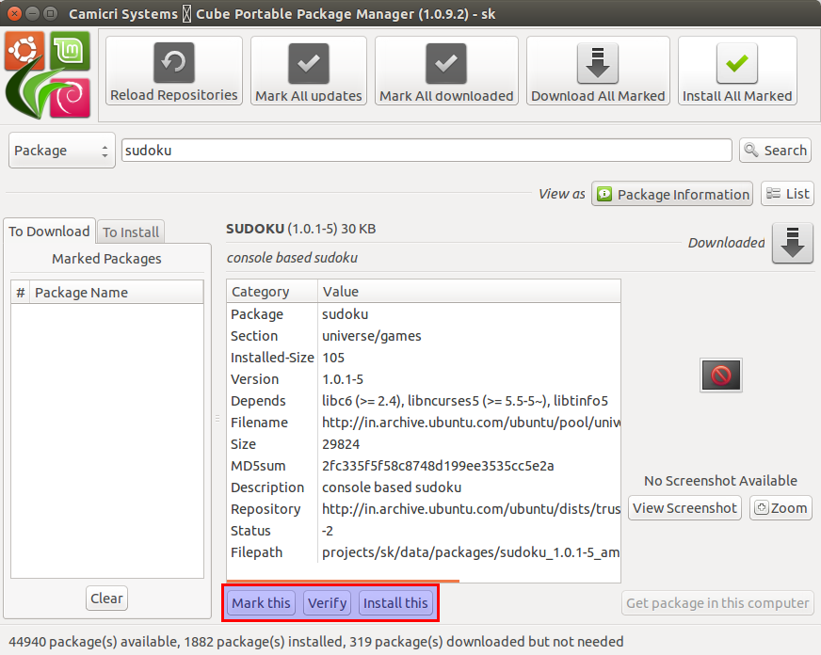Image resolution: width=821 pixels, height=655 pixels.
Task: Click the Mark All downloaded icon
Action: (446, 63)
